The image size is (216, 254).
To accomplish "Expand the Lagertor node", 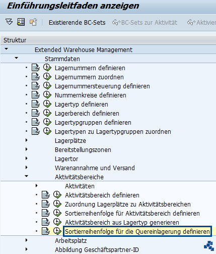I will [26, 159].
